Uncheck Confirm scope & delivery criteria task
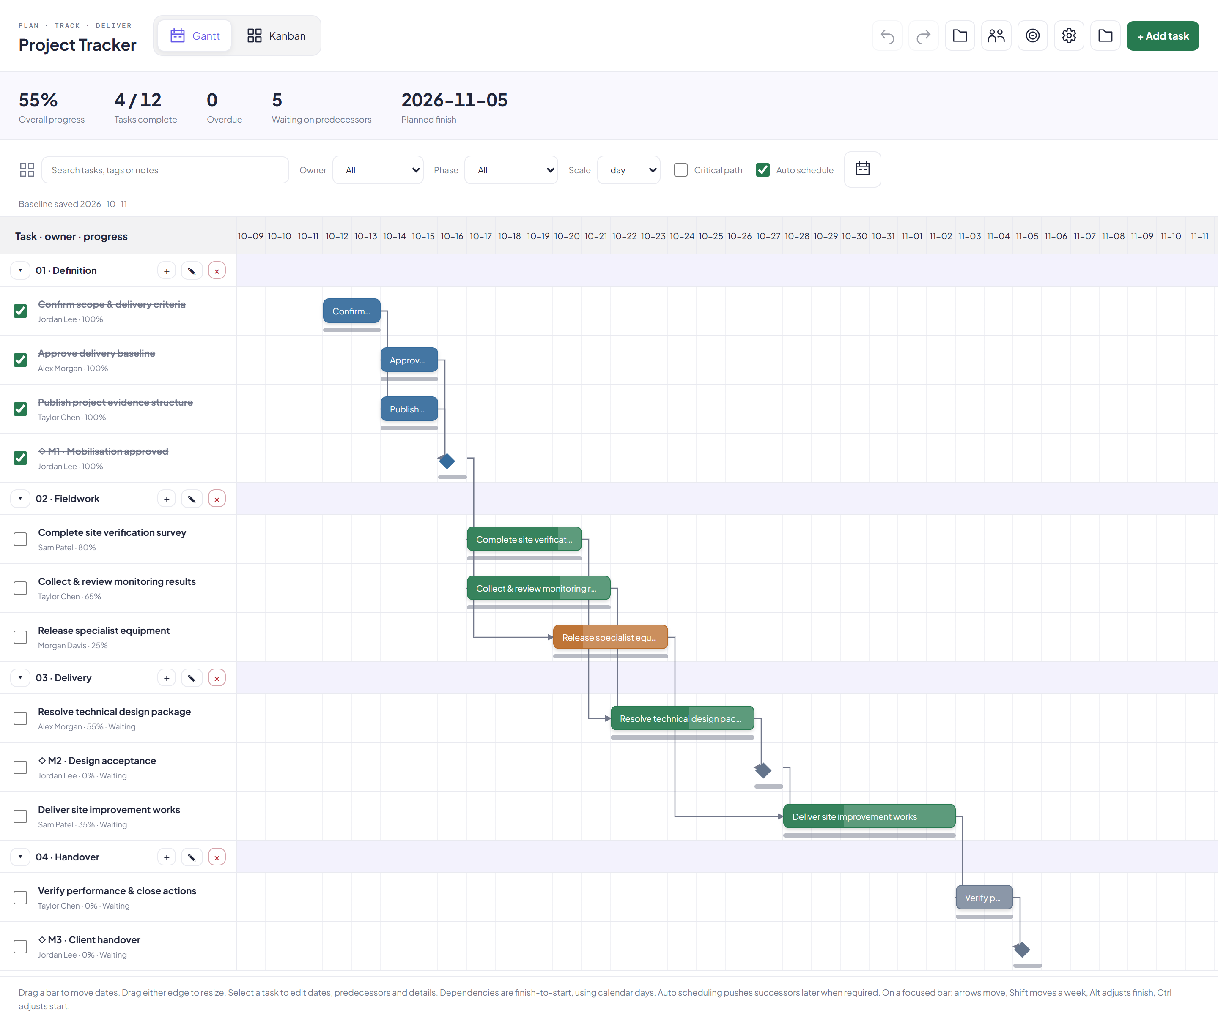The height and width of the screenshot is (1021, 1218). [x=20, y=311]
